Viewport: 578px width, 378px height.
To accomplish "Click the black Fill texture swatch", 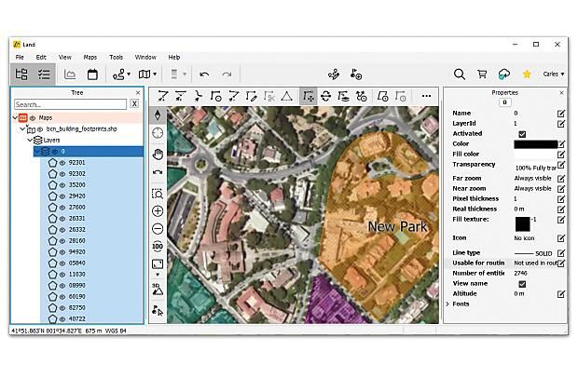I will tap(522, 223).
